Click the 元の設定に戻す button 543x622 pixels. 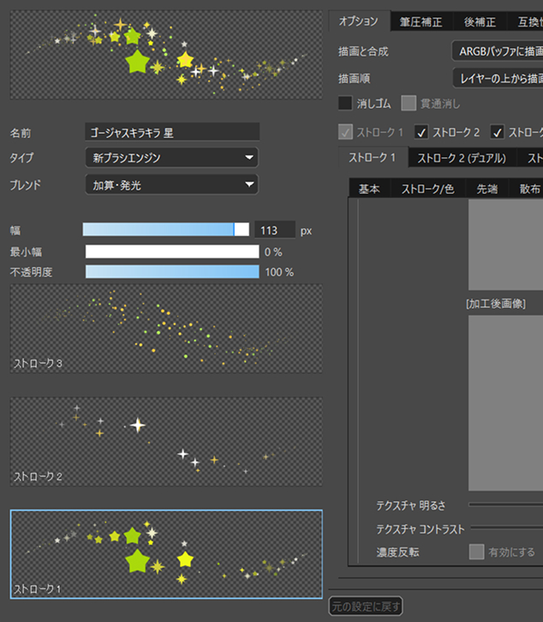(x=366, y=607)
